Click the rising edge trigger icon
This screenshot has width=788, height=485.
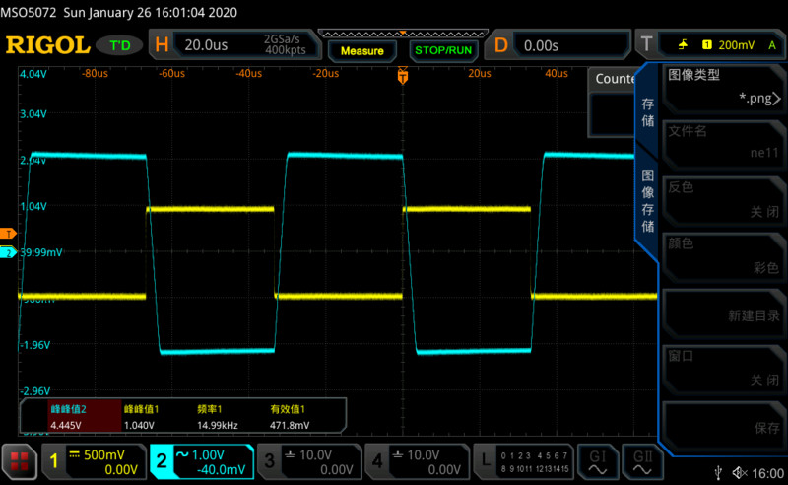coord(684,45)
